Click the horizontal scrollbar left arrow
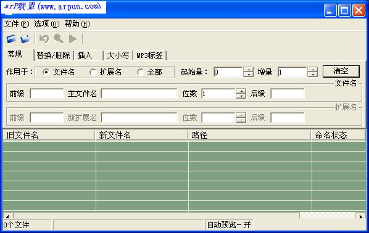Viewport: 369px width, 233px height. [8, 216]
